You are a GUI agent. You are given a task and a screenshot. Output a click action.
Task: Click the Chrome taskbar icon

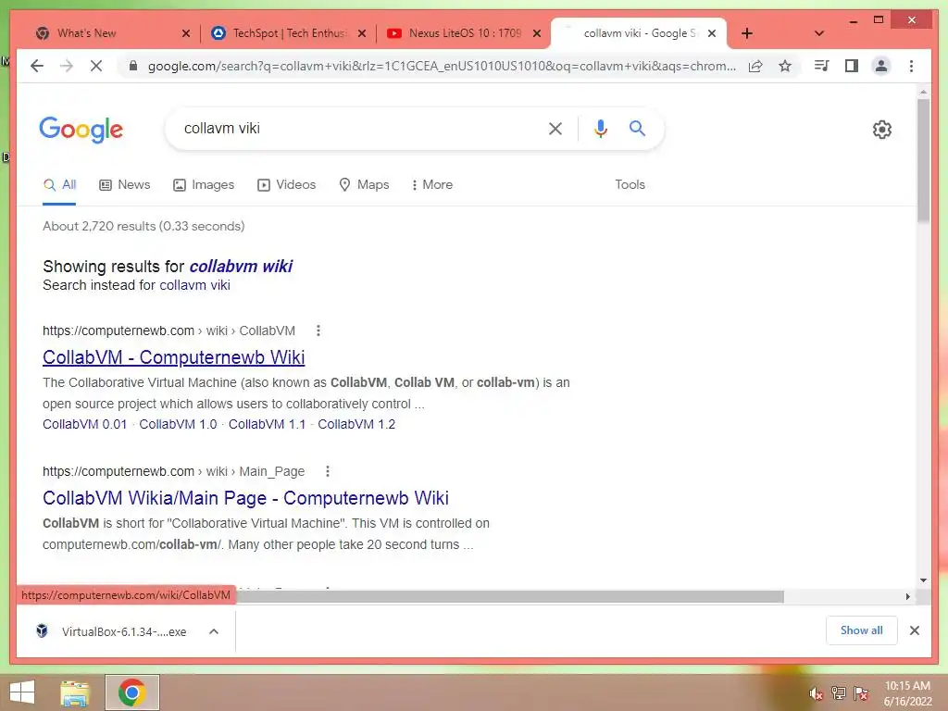132,692
